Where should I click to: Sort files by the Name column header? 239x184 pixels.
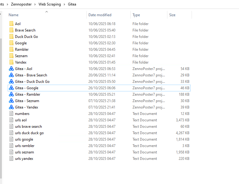(14, 15)
